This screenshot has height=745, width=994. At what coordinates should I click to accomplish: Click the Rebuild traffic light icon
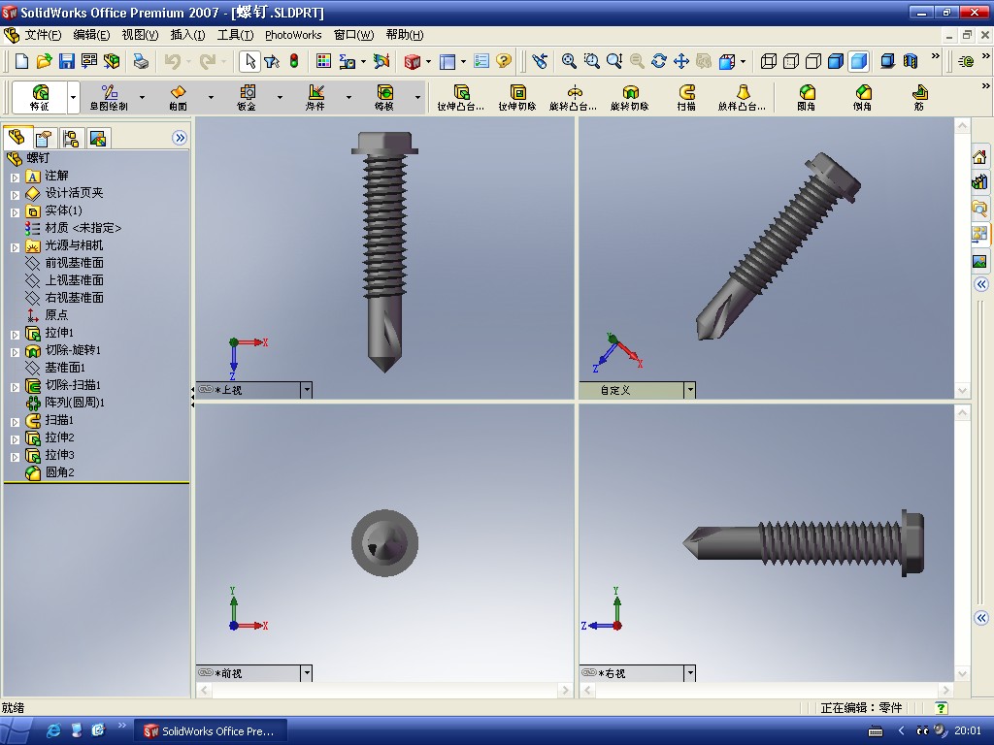pos(294,61)
